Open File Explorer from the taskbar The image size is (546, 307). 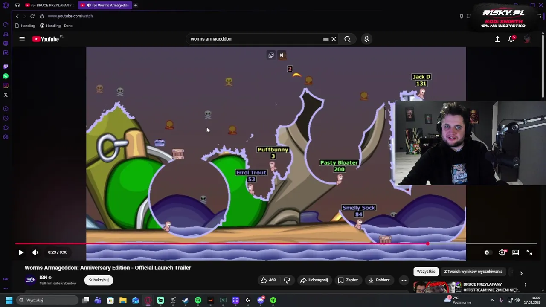coord(123,300)
